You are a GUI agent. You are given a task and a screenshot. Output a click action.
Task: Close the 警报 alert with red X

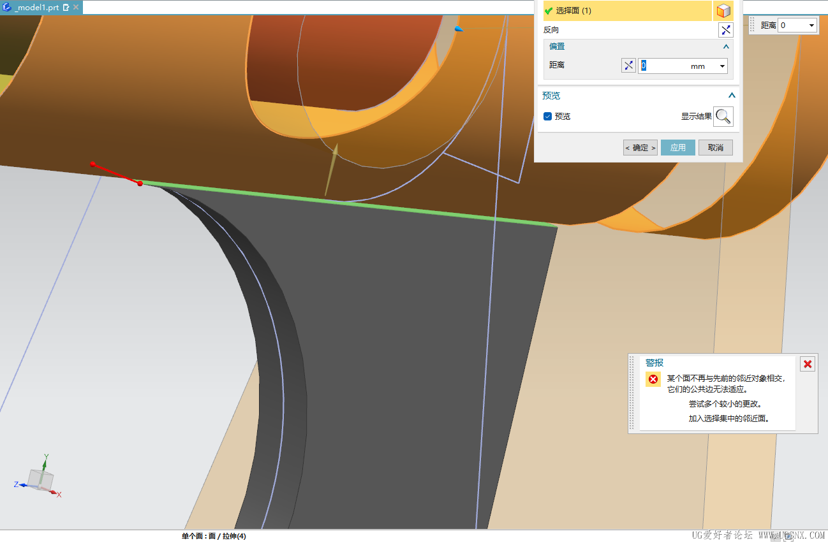[x=808, y=364]
